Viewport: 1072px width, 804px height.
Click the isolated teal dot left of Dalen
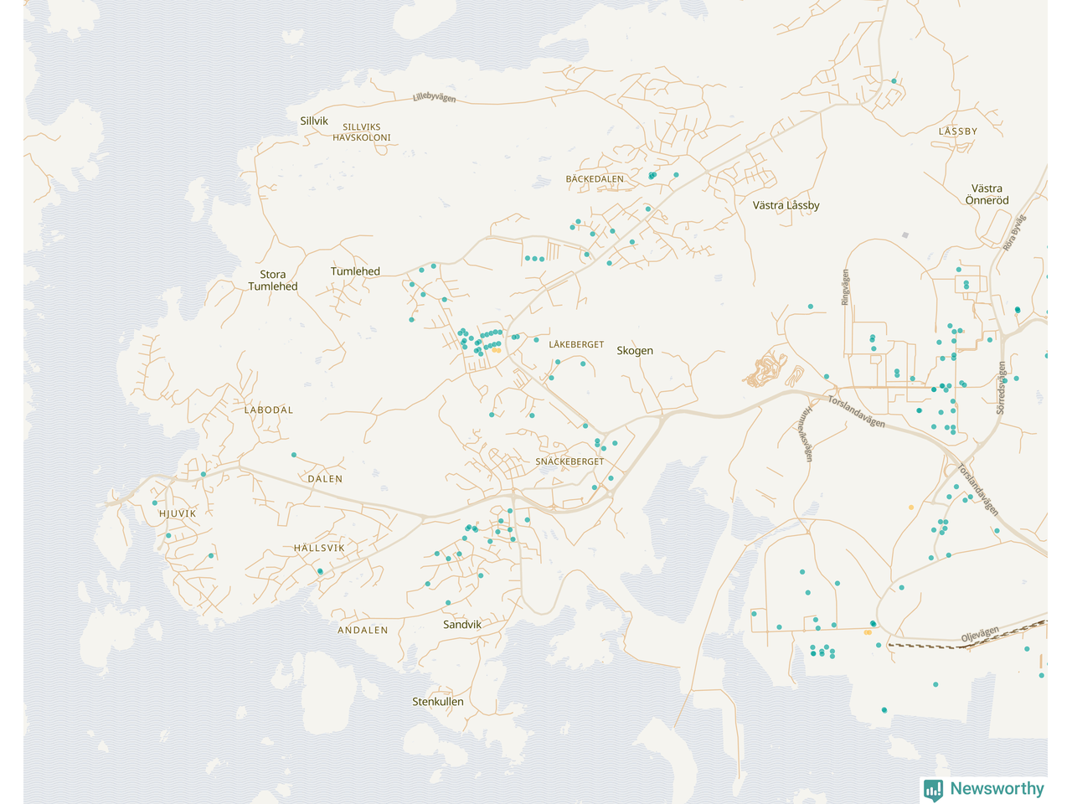click(x=293, y=455)
